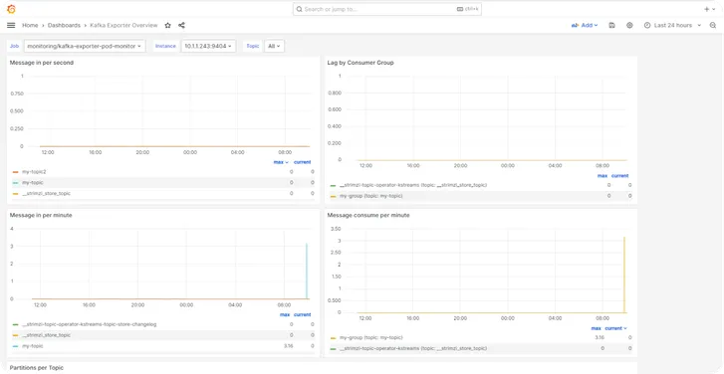
Task: Open the hamburger navigation menu
Action: (x=11, y=25)
